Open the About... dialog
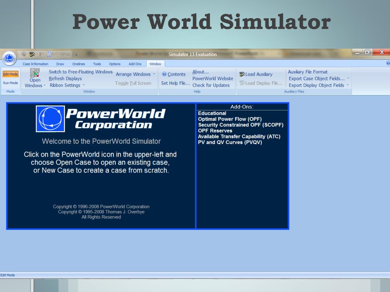 pyautogui.click(x=200, y=72)
